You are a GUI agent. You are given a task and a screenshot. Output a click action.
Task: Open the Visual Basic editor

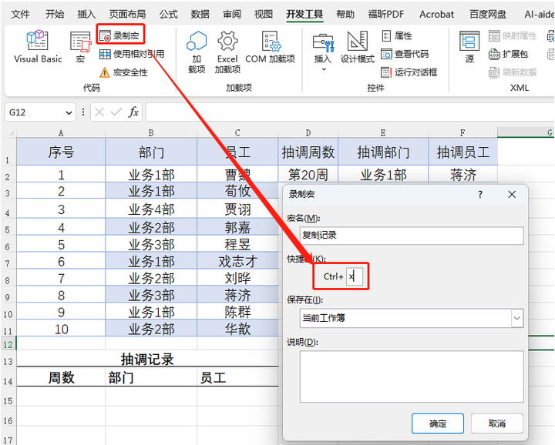38,47
